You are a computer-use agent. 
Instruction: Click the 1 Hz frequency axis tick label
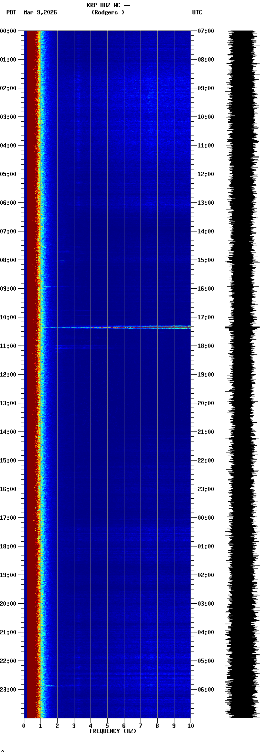[40, 726]
